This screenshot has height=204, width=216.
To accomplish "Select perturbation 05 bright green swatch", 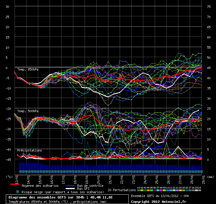I will tap(151, 190).
